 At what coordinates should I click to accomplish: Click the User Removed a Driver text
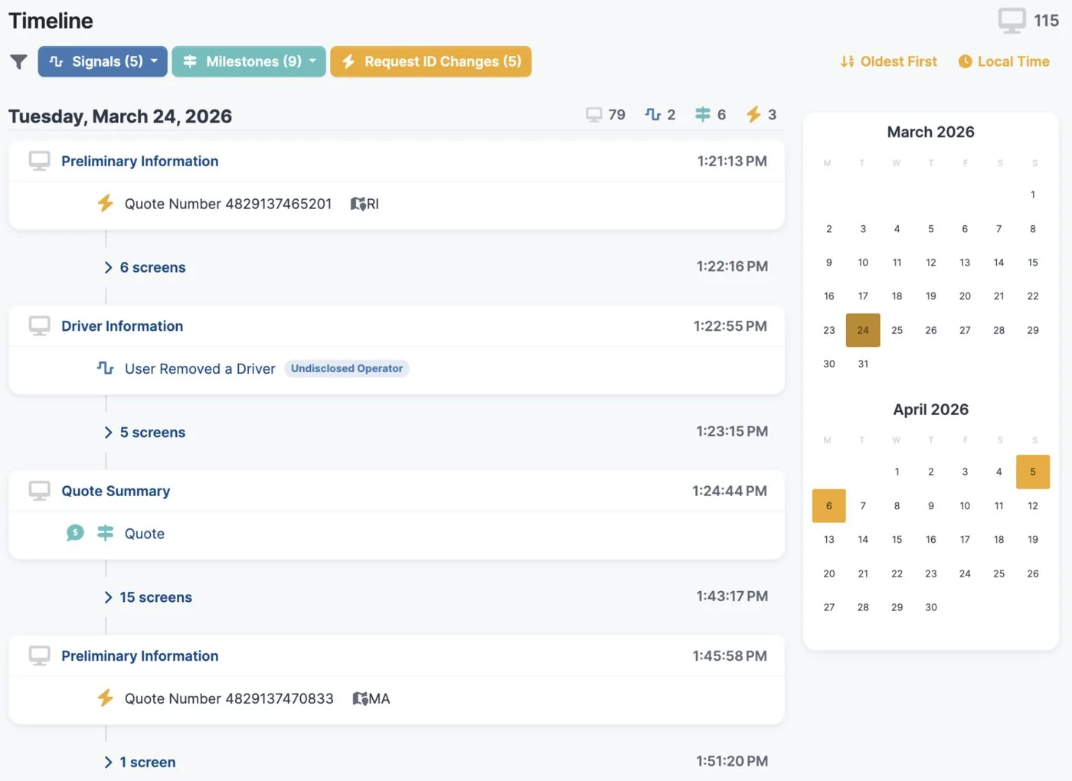coord(200,369)
